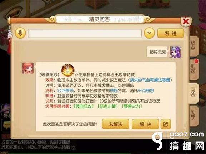The width and height of the screenshot is (206, 154).
Task: Open the 推荐 side tab
Action: point(193,69)
